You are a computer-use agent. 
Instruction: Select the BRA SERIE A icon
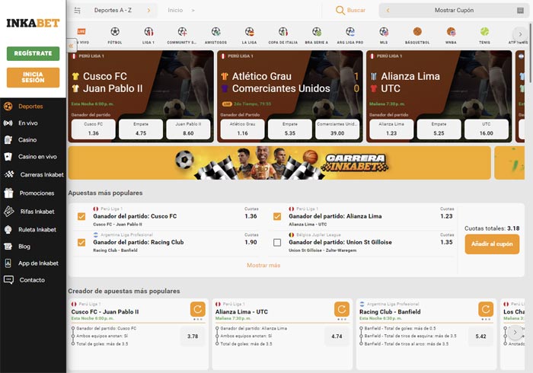(x=317, y=32)
